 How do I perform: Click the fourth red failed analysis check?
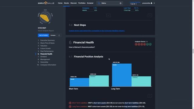(145, 44)
